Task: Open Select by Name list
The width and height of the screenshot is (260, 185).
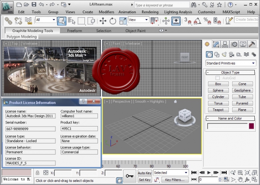Action: (71, 21)
